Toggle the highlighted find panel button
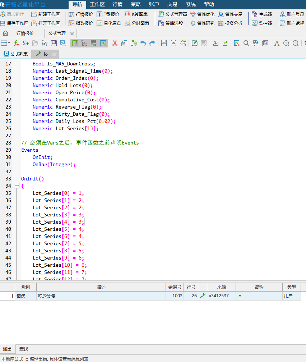 pyautogui.click(x=103, y=43)
